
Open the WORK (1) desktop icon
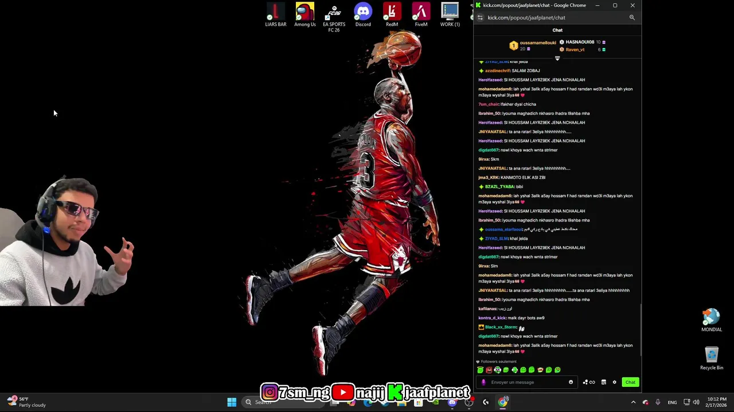click(450, 15)
